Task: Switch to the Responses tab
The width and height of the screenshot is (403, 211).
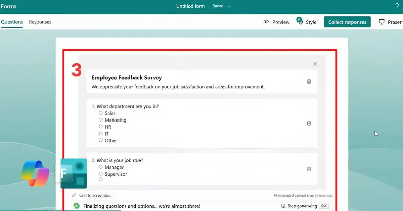Action: pyautogui.click(x=40, y=22)
